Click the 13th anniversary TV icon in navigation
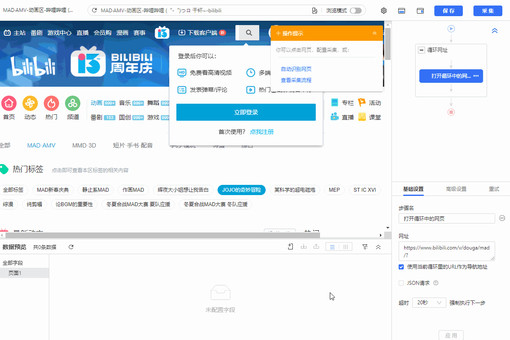 (x=162, y=32)
